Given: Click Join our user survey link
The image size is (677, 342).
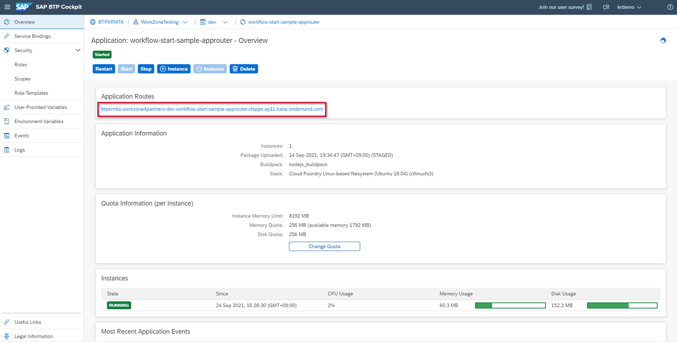Looking at the screenshot, I should click(x=561, y=7).
